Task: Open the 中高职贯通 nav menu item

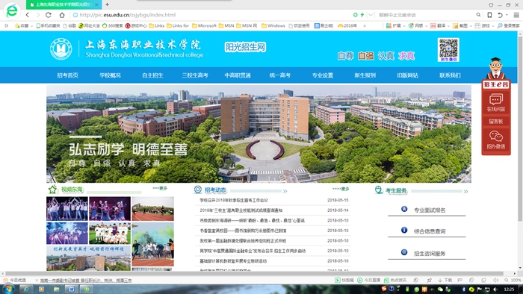Action: (x=238, y=75)
